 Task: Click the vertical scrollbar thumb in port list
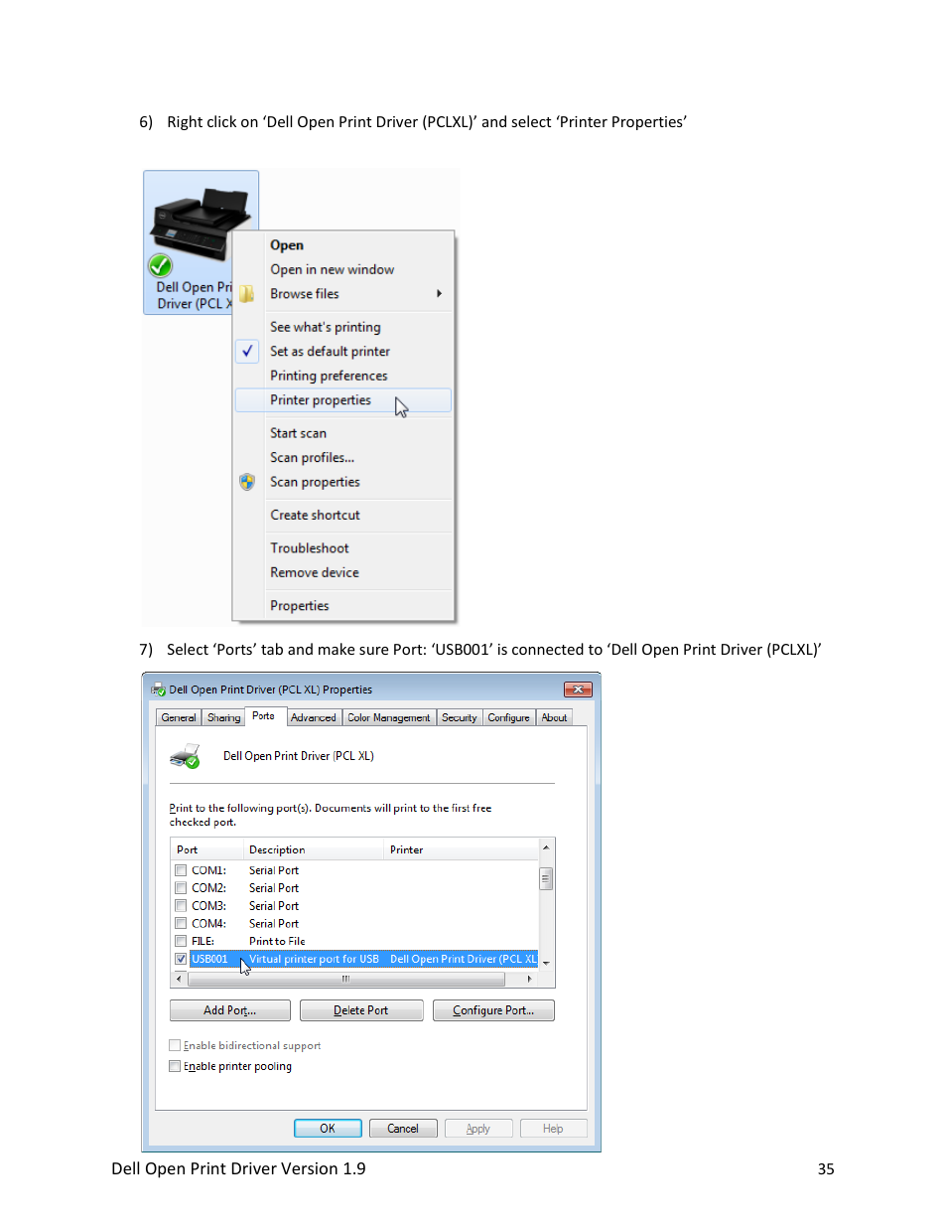click(546, 878)
